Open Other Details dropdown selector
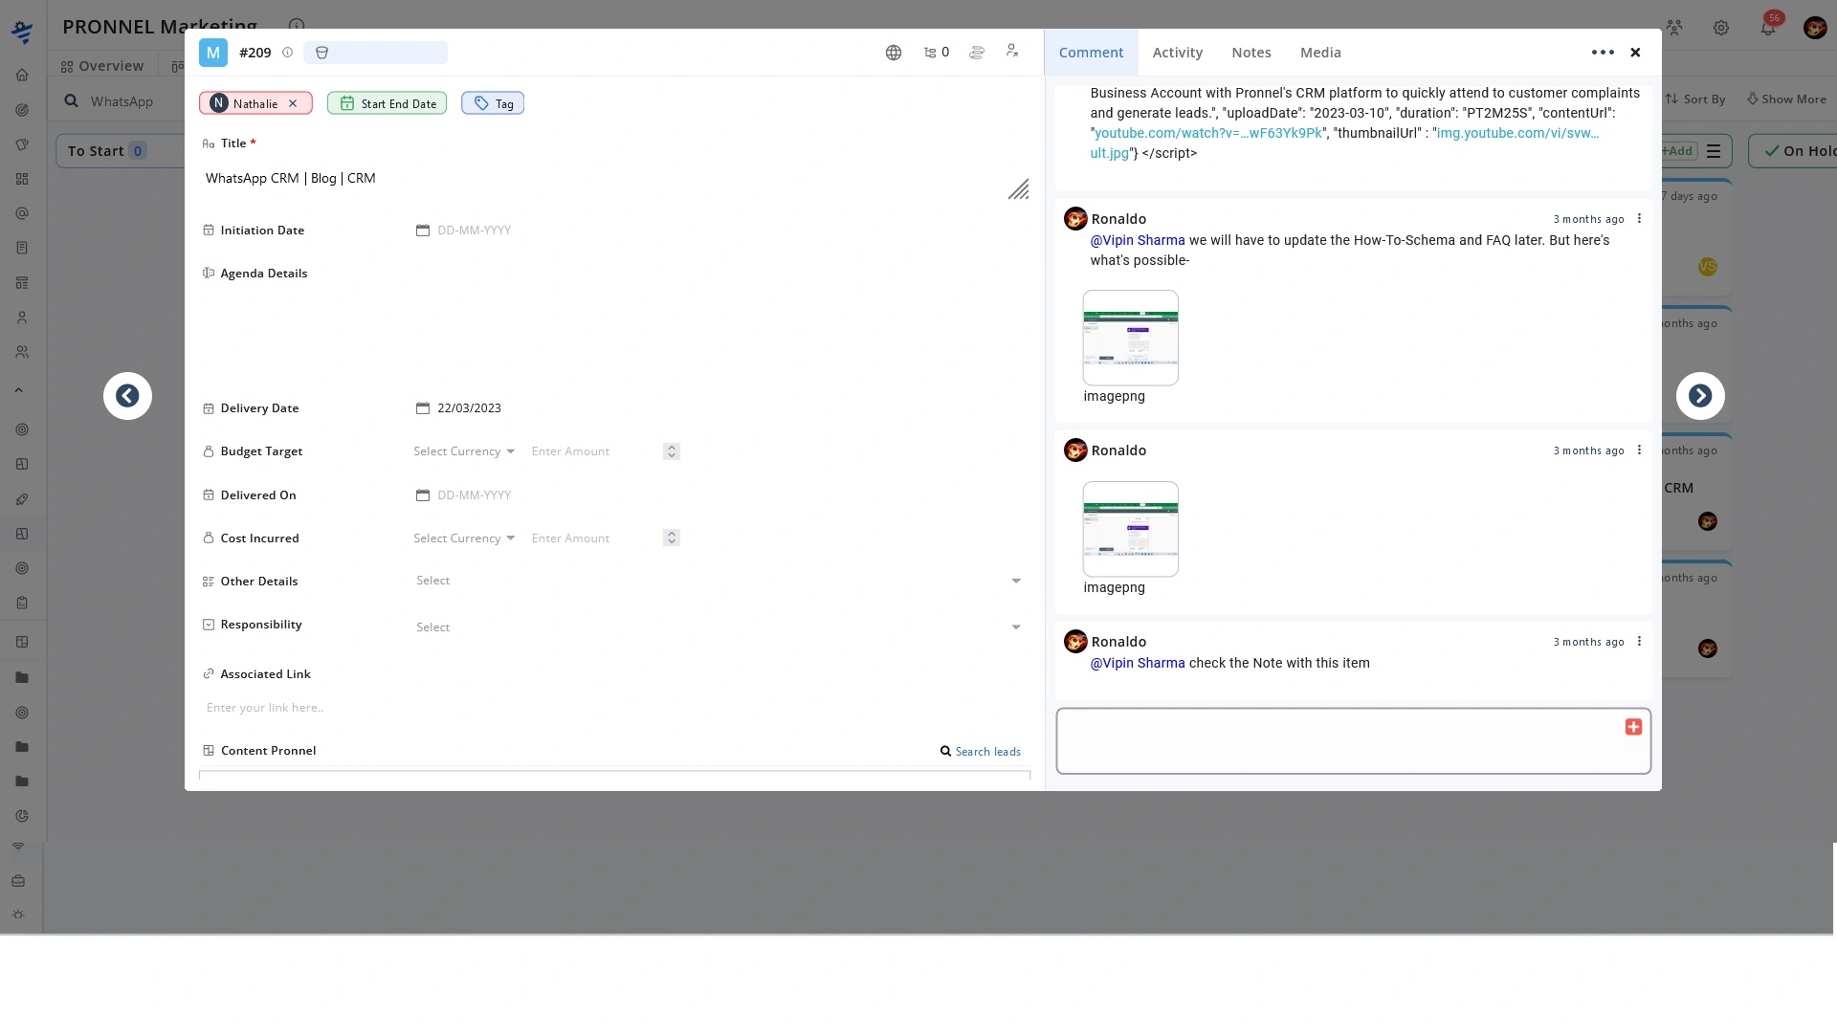 pyautogui.click(x=718, y=581)
